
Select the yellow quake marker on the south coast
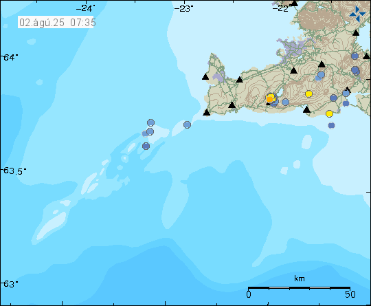tap(329, 113)
